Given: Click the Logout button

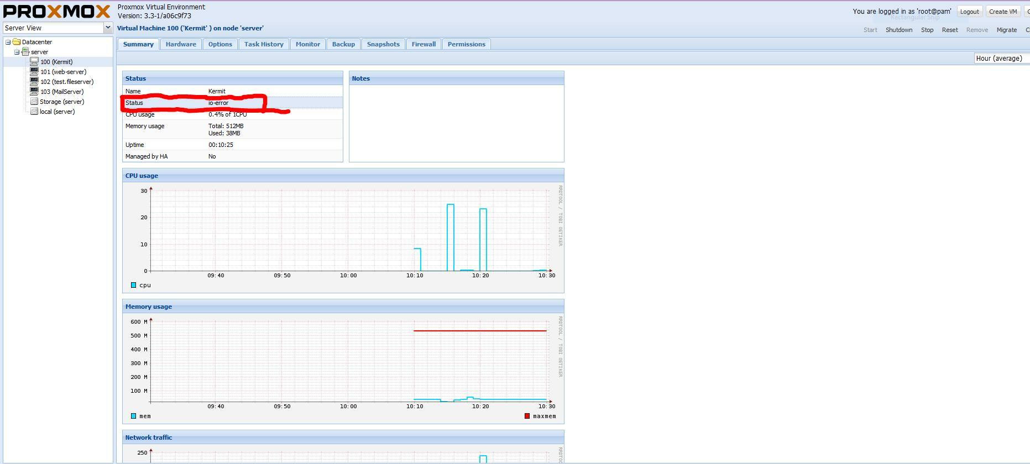Looking at the screenshot, I should [x=969, y=12].
